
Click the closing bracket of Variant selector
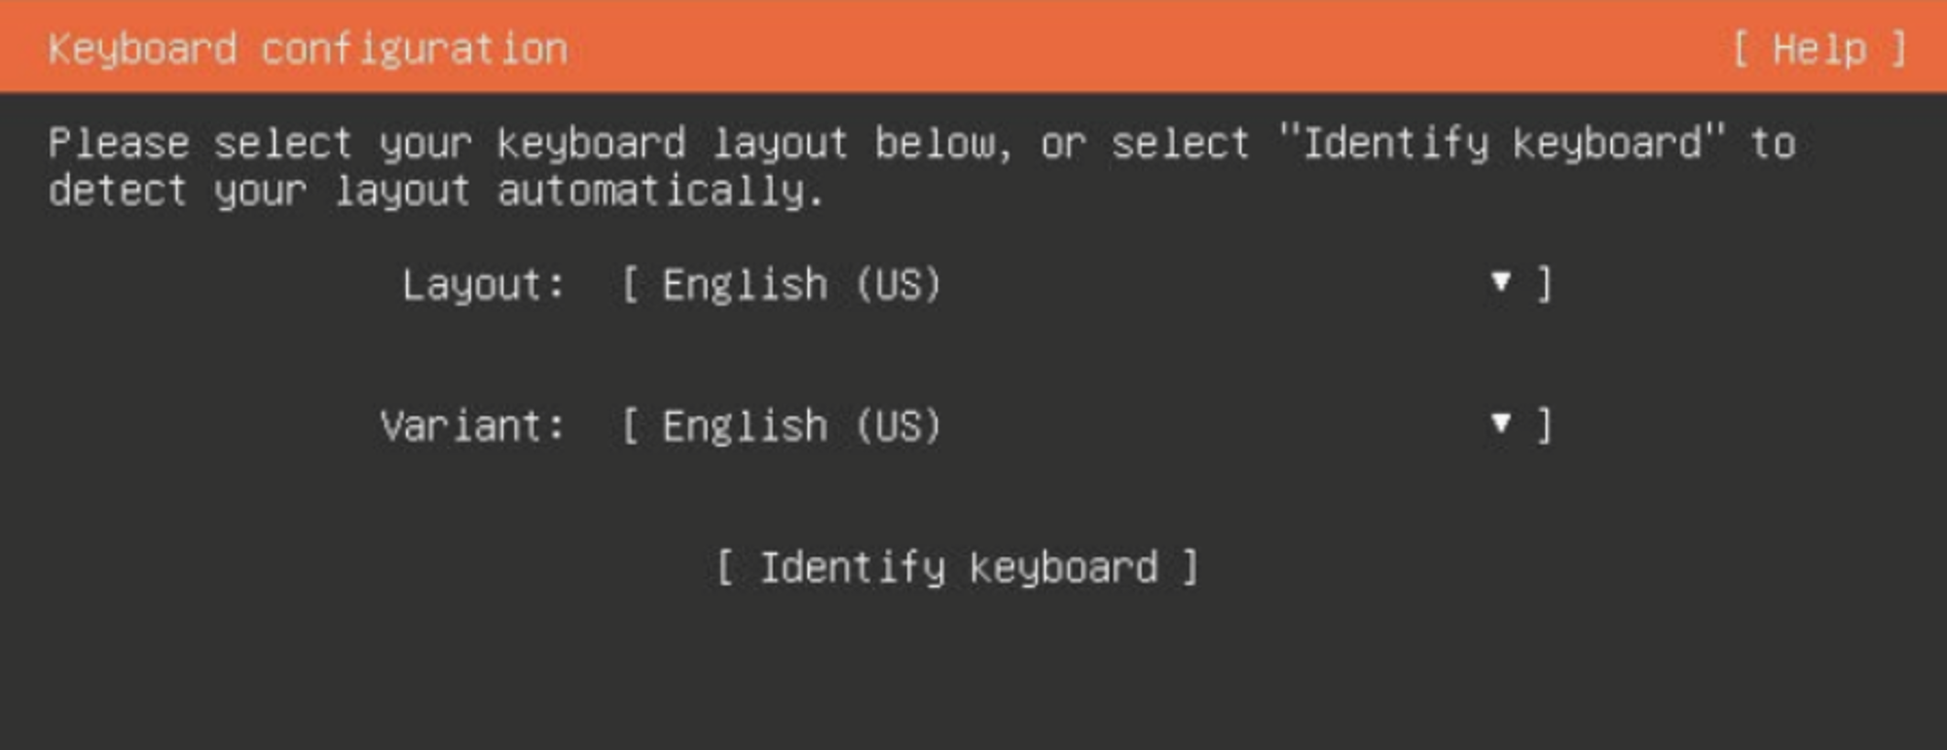(x=1544, y=425)
